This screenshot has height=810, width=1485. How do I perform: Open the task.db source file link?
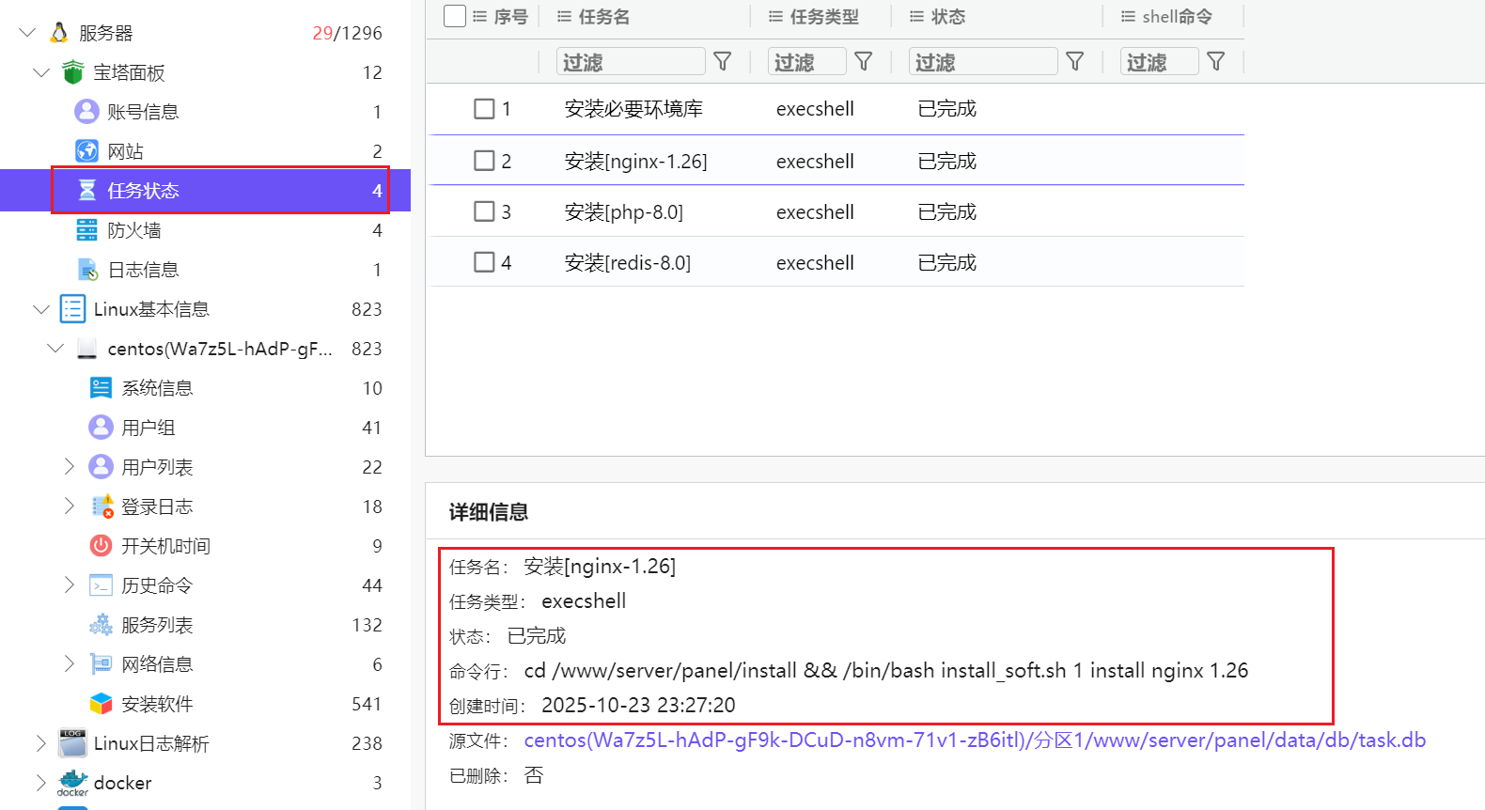974,740
